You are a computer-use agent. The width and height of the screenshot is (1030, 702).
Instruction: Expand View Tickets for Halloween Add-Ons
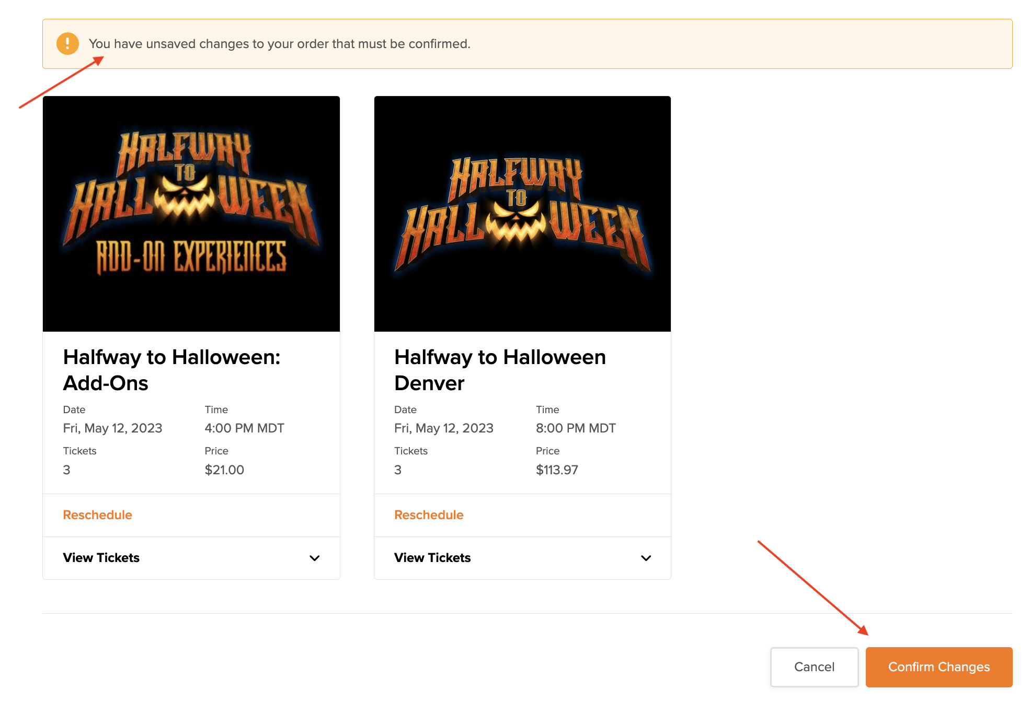point(101,558)
